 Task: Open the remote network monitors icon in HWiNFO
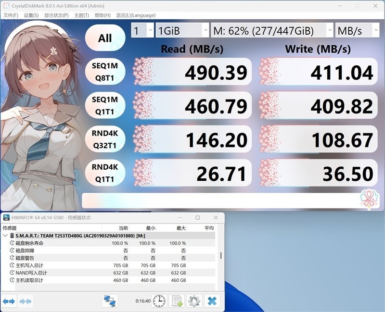[x=110, y=301]
